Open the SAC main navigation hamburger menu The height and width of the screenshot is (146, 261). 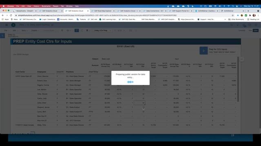7,25
